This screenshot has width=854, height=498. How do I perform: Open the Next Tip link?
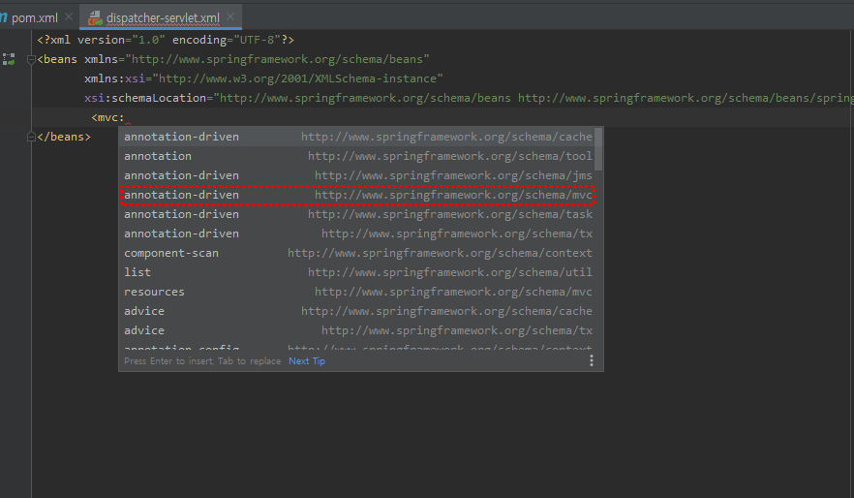307,360
